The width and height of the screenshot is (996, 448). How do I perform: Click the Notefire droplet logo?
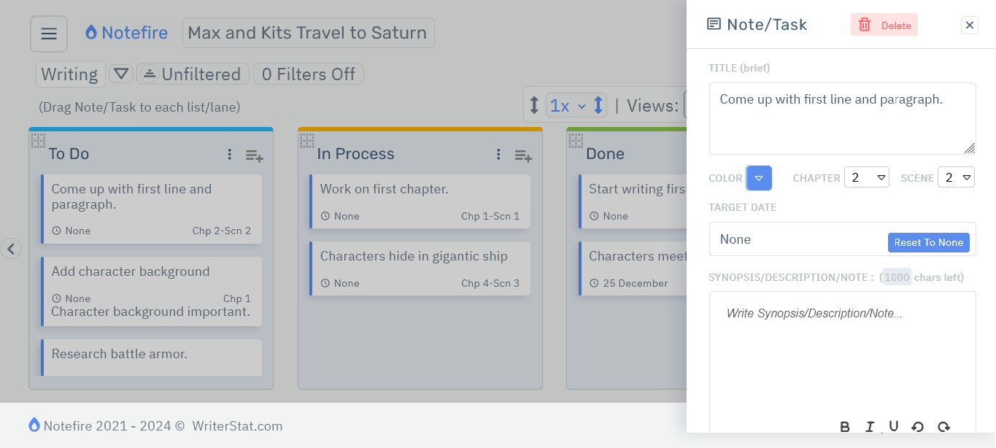90,32
